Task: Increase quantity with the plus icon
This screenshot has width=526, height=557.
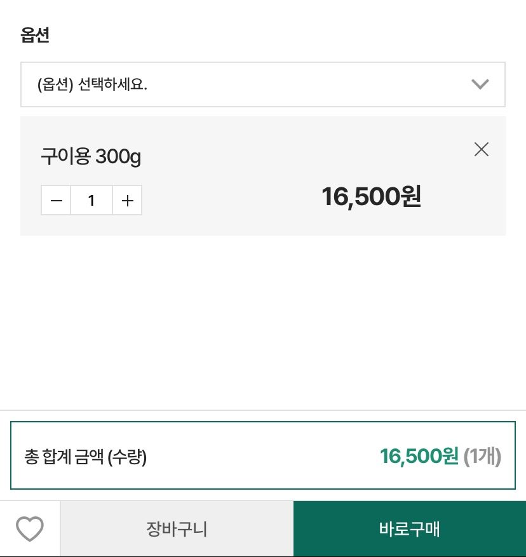Action: tap(127, 201)
